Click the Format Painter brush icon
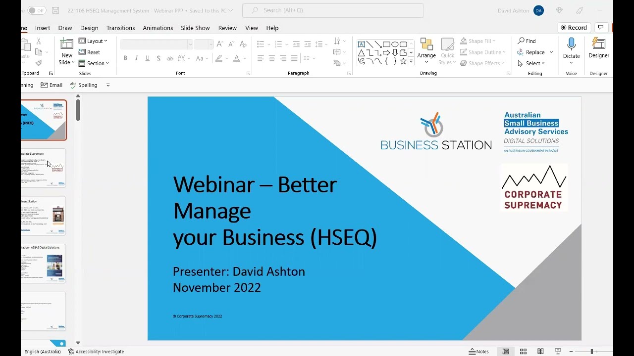634x356 pixels. (x=39, y=63)
